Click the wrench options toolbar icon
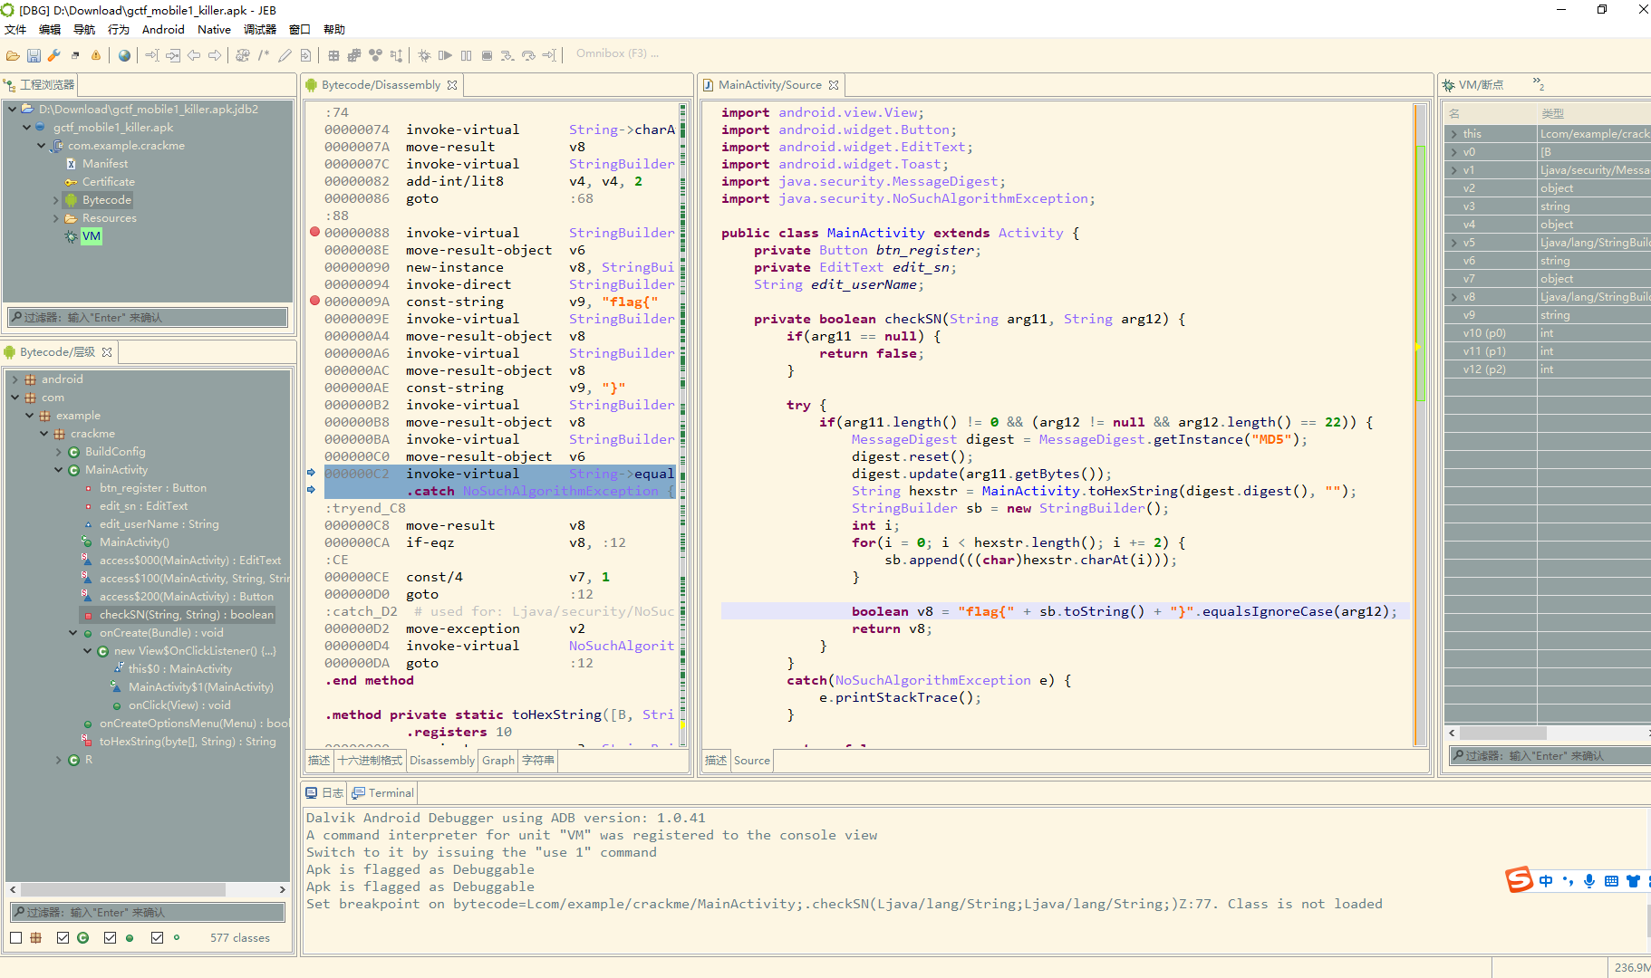The width and height of the screenshot is (1651, 978). point(54,55)
